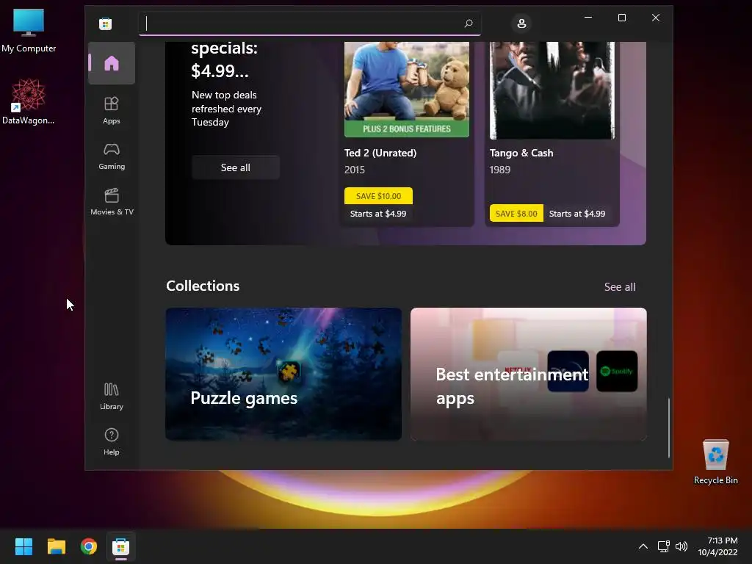Focus the Store search box
Screen dimensions: 752x564
309,23
